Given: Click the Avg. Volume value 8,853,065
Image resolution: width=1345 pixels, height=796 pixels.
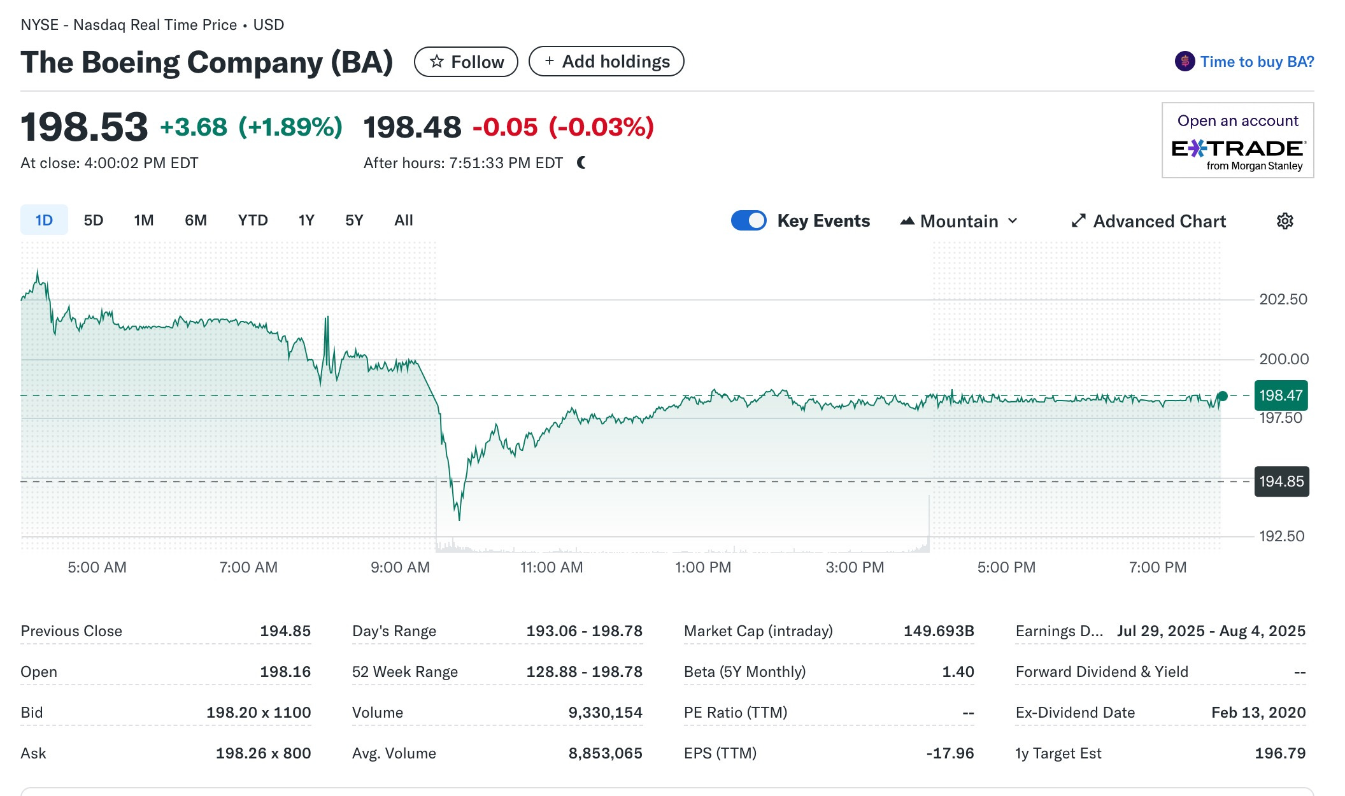Looking at the screenshot, I should pos(605,753).
